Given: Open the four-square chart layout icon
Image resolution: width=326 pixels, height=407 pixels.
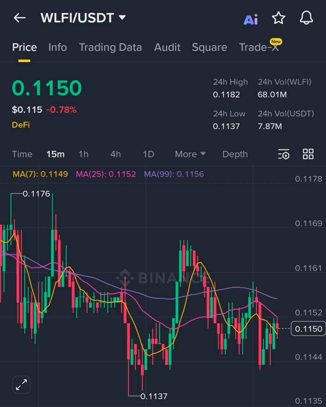Looking at the screenshot, I should click(308, 154).
